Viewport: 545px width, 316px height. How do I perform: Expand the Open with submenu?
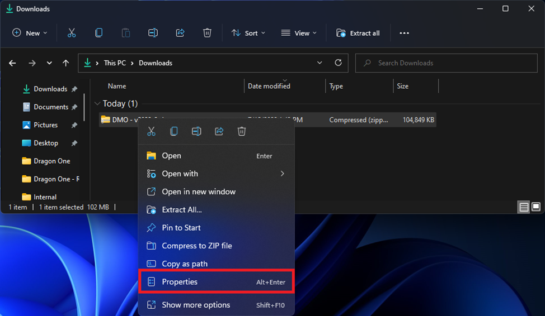[x=282, y=174]
